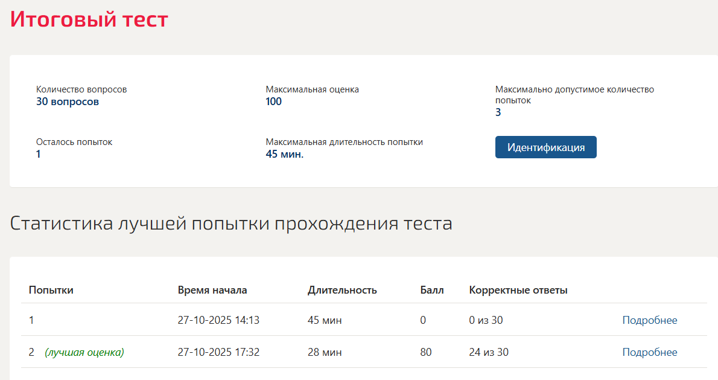Click the 45 мин. duration value
The image size is (718, 380).
click(284, 155)
